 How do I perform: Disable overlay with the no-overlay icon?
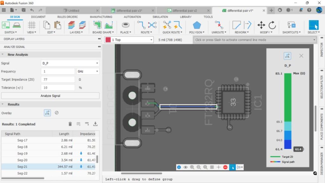click(56, 113)
